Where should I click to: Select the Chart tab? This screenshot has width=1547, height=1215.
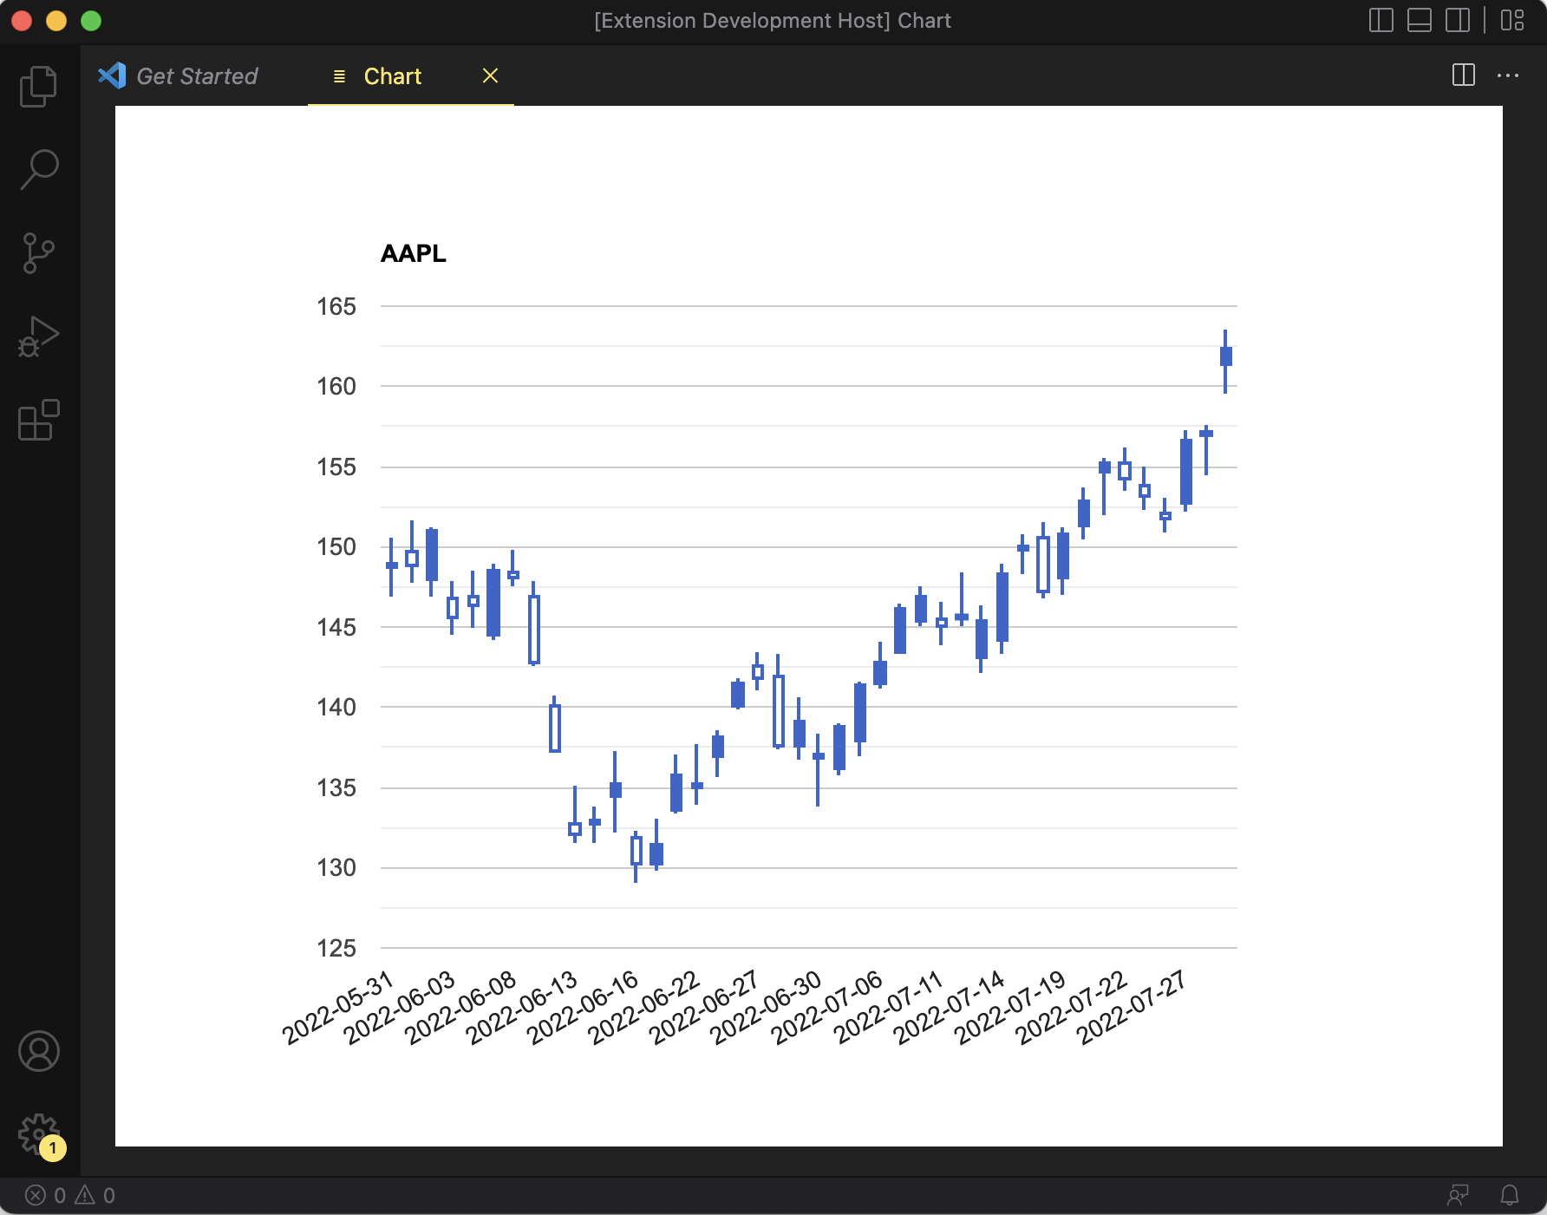[392, 76]
